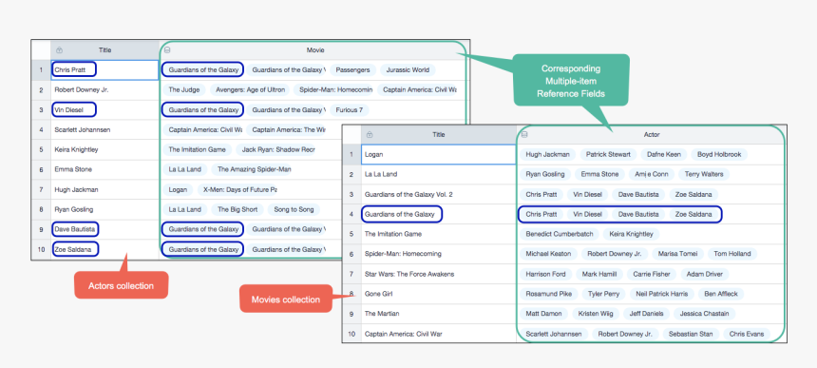Click the lock icon in Movies table Title header
Viewport: 817px width, 368px height.
tap(370, 134)
